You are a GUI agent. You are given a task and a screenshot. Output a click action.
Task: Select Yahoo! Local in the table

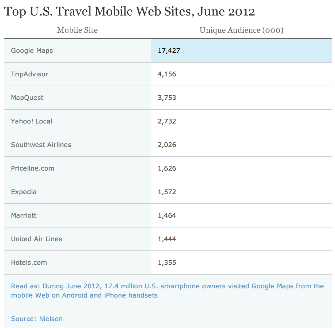tap(32, 121)
